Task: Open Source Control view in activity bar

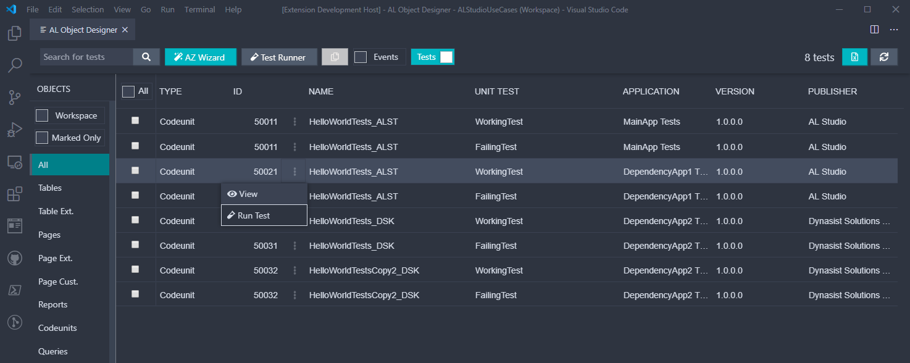Action: click(x=15, y=97)
